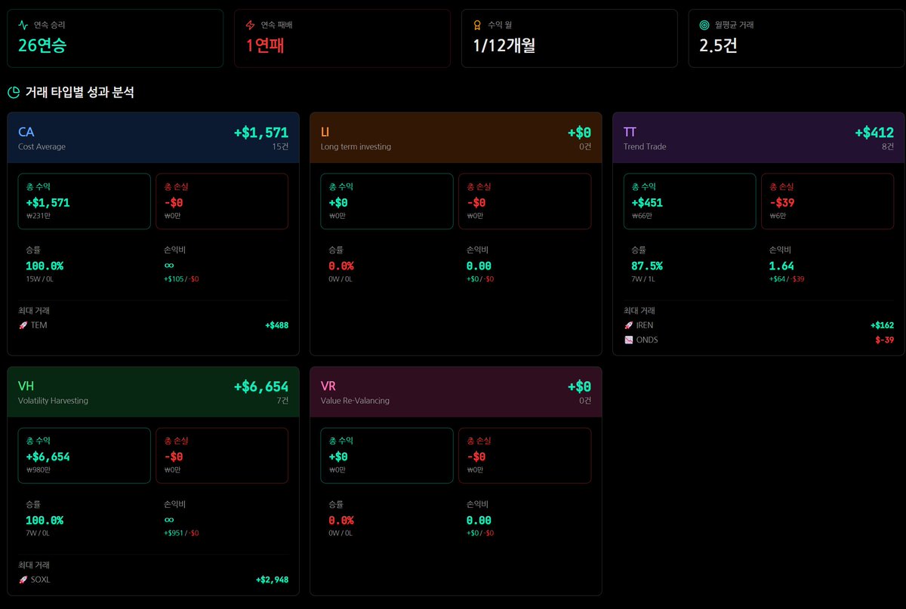Click the rocket icon next to TEM
906x609 pixels.
tap(23, 325)
